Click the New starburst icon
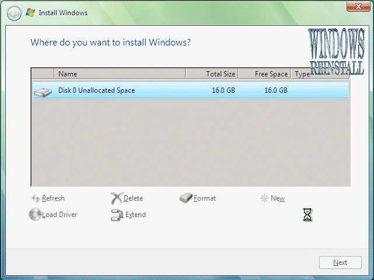Image resolution: width=374 pixels, height=280 pixels. coord(264,198)
